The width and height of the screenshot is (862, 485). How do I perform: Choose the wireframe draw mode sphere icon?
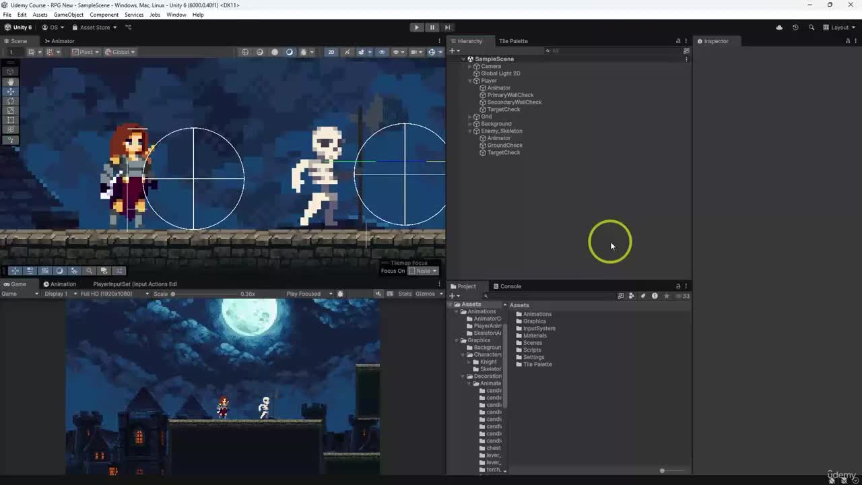[x=245, y=52]
